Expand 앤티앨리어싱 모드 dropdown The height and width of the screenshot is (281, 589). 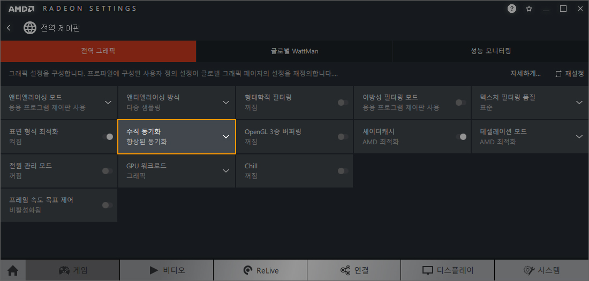point(108,102)
